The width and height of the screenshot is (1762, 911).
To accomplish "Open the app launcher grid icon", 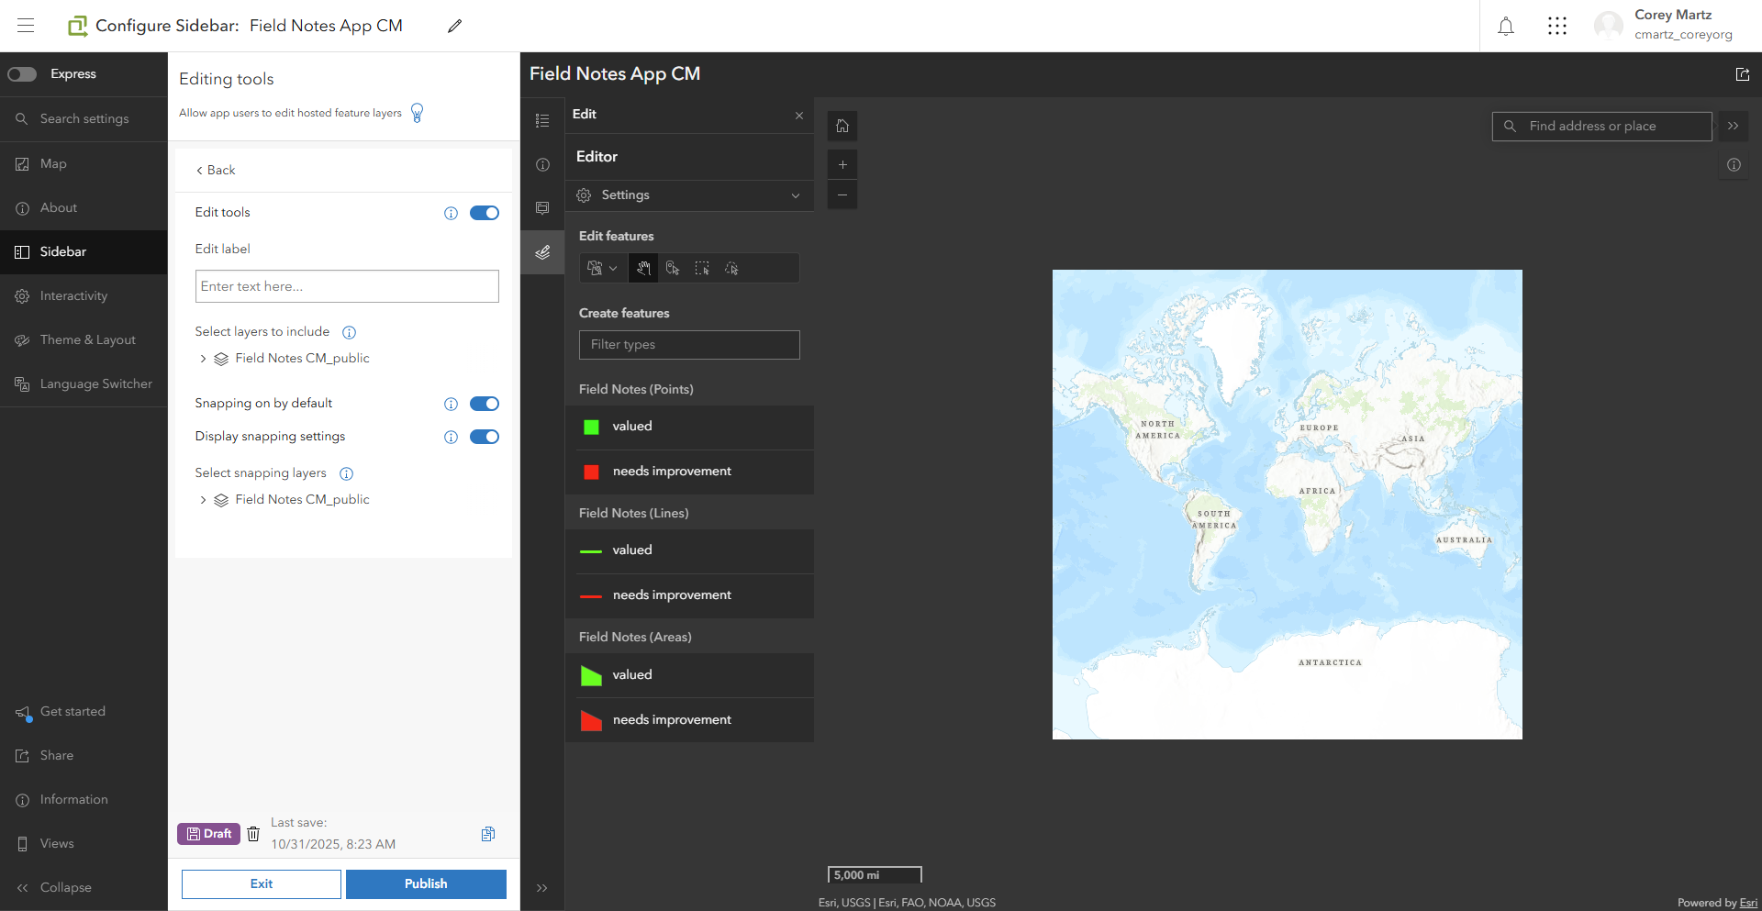I will (1557, 27).
